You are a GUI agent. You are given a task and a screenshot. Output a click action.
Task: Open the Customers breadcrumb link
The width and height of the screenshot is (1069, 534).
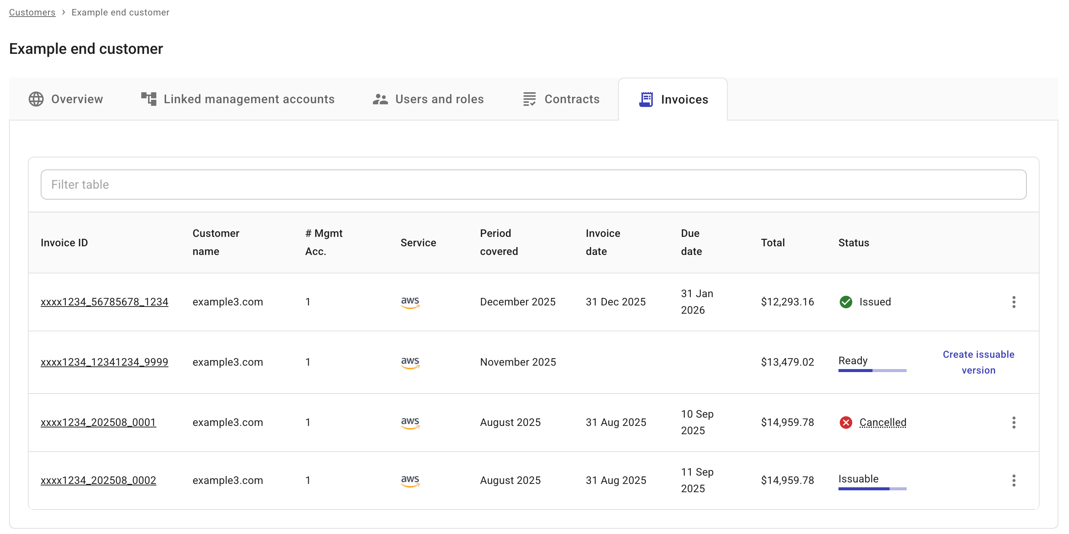[32, 12]
